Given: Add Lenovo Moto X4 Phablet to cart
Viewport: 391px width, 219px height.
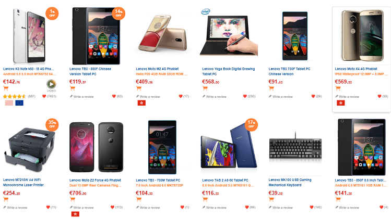Looking at the screenshot, I should [338, 88].
